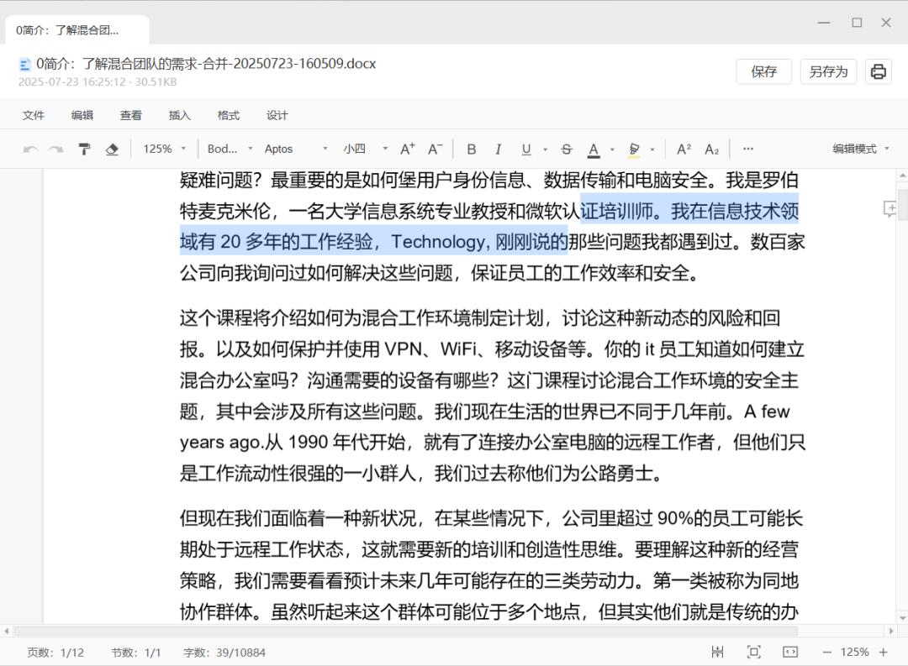Click the clear formatting eraser icon
The width and height of the screenshot is (908, 666).
113,148
